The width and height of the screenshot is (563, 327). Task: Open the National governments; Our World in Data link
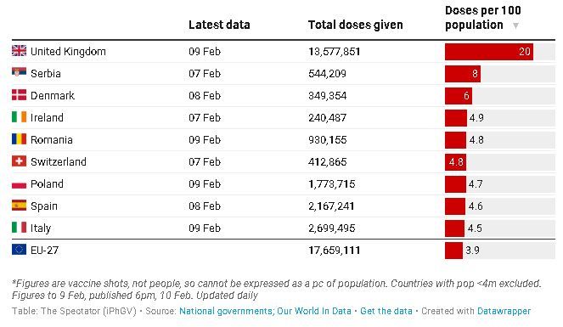(265, 311)
